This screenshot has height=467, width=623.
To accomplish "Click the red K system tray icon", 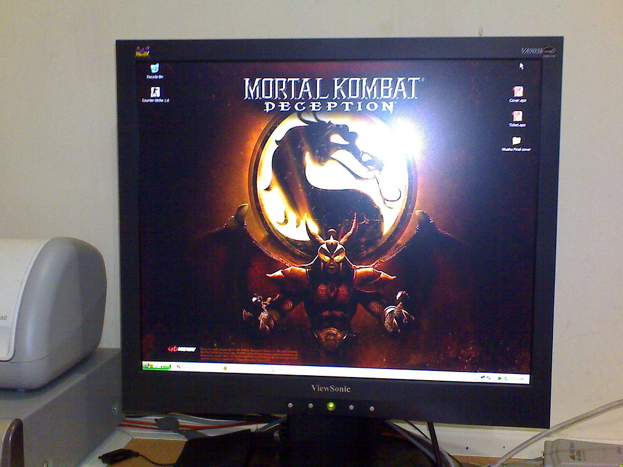I will coord(489,378).
